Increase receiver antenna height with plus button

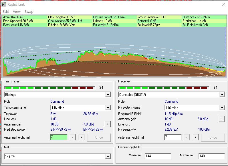click(x=195, y=137)
